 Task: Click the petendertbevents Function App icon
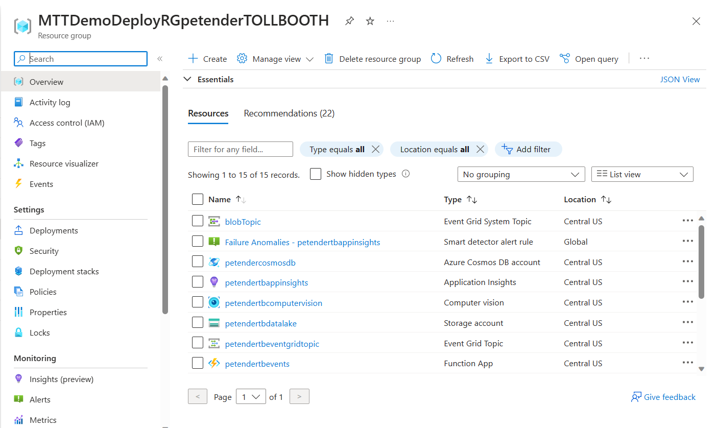pos(214,364)
